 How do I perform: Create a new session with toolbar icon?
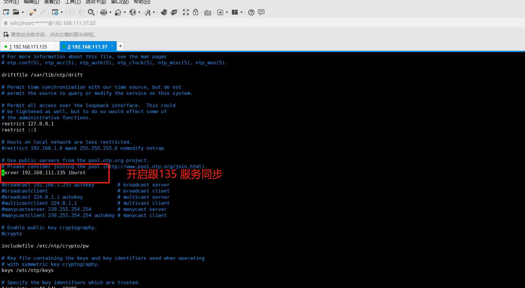(x=6, y=12)
